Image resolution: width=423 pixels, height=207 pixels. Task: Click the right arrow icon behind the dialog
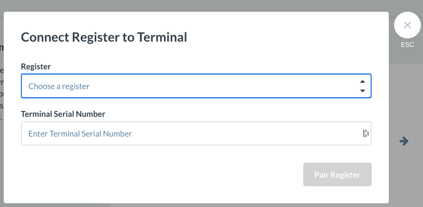(x=404, y=141)
